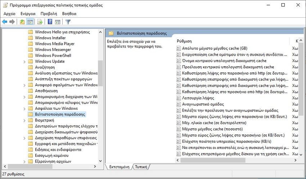Expand Απομακρυσμένη διαχείριση των Windows node
Image resolution: width=306 pixels, height=179 pixels.
[24, 97]
